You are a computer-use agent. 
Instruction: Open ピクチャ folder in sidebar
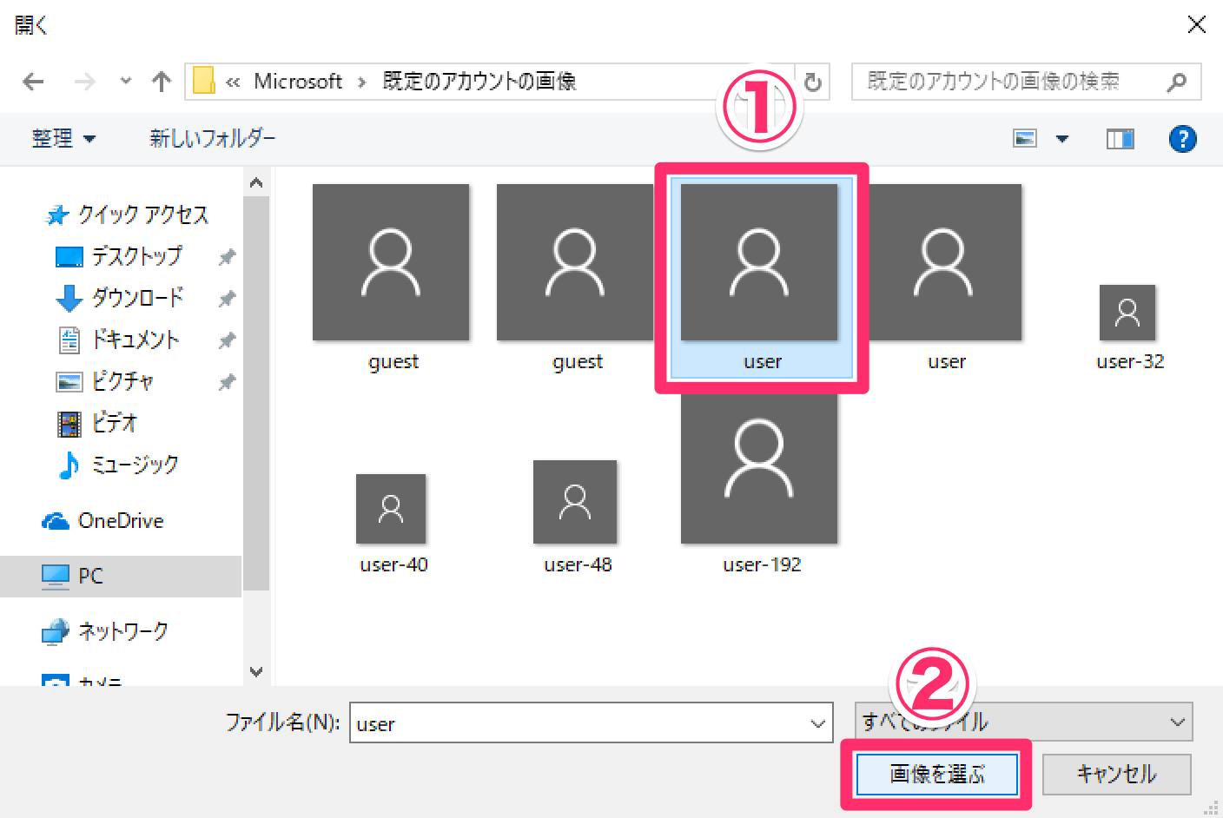pyautogui.click(x=106, y=381)
